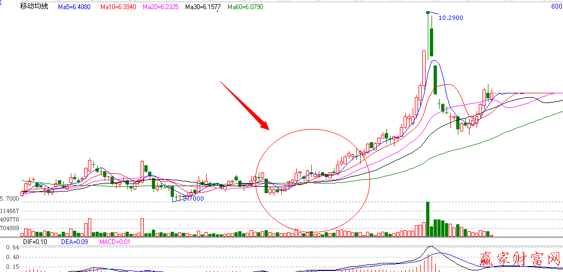This screenshot has height=272, width=563.
Task: Select the red Ma10=6.3940 legend label
Action: coord(119,6)
